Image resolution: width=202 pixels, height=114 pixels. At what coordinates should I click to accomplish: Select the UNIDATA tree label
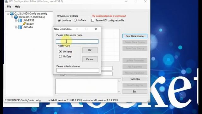pyautogui.click(x=27, y=27)
